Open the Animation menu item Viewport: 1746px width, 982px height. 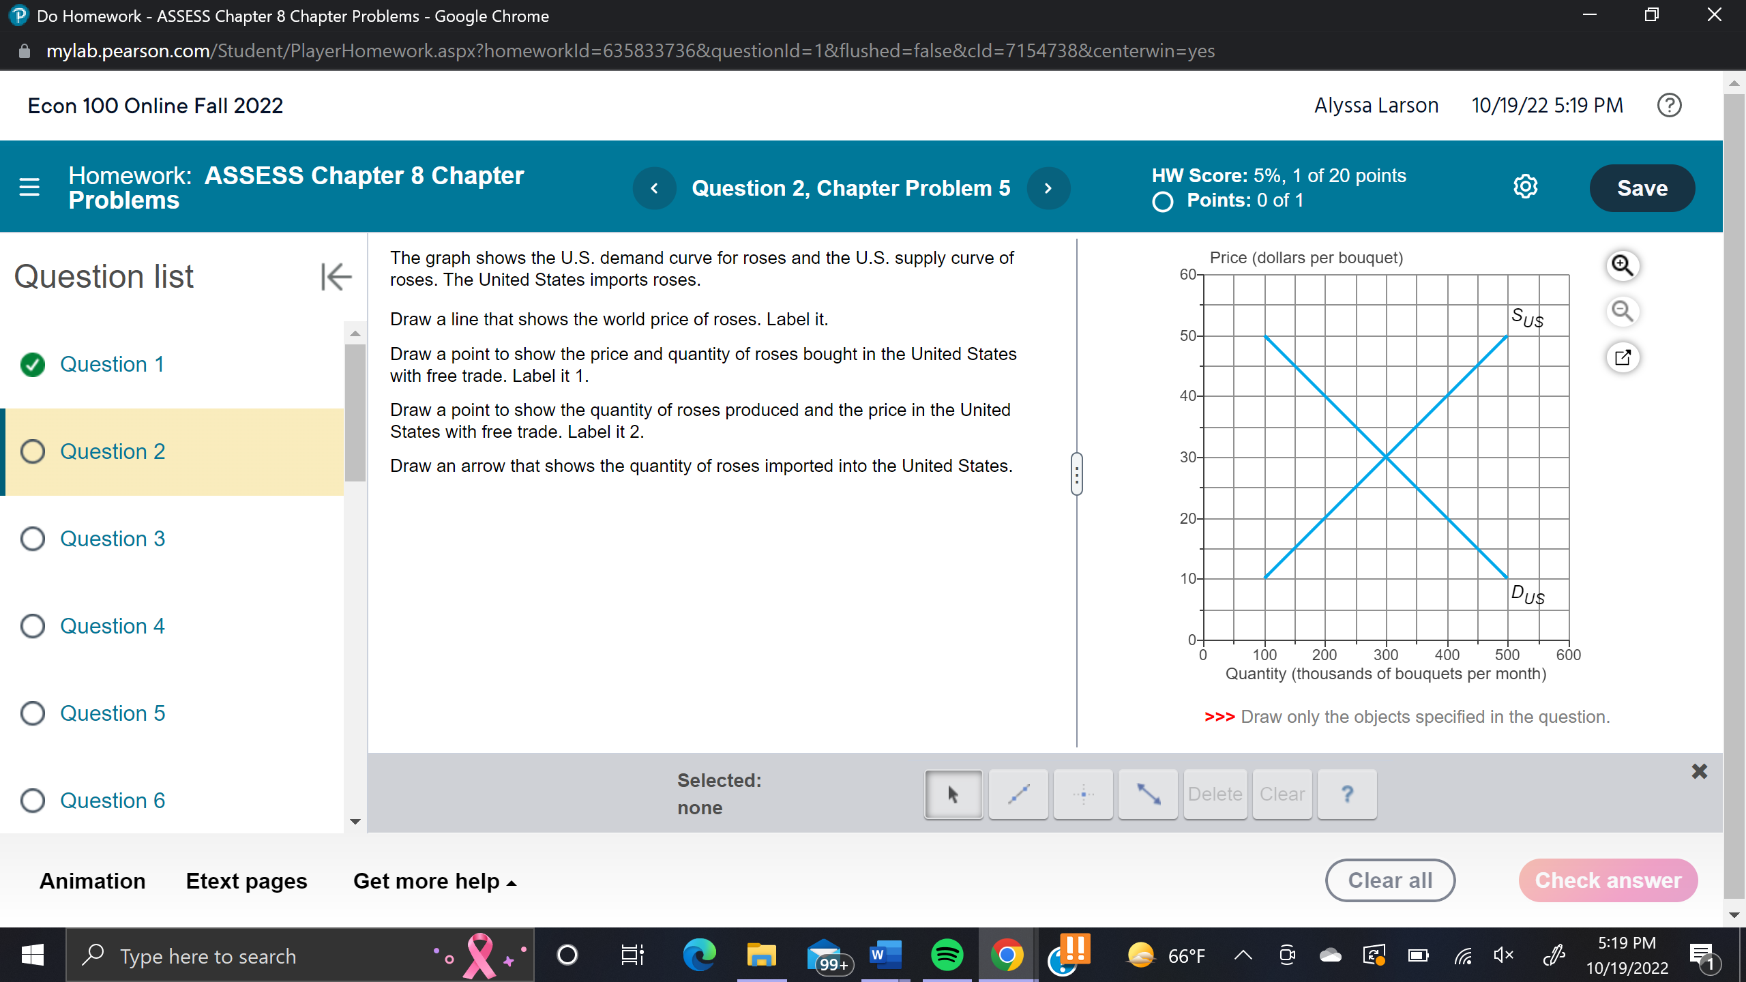[92, 880]
